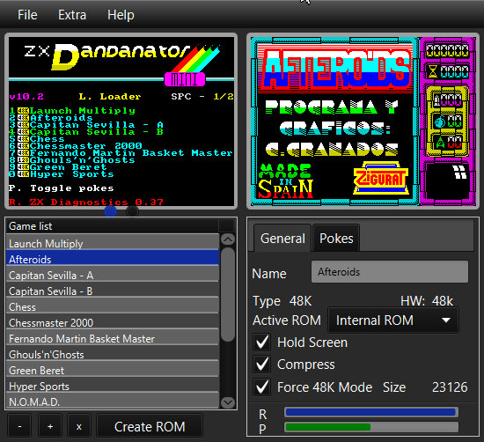
Task: Click the Afteroids game screenshot thumbnail
Action: click(363, 122)
